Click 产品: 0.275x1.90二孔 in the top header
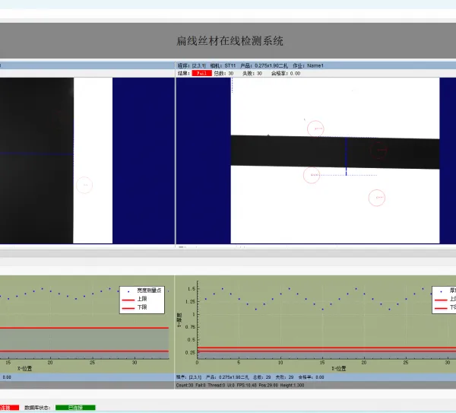 [x=264, y=65]
